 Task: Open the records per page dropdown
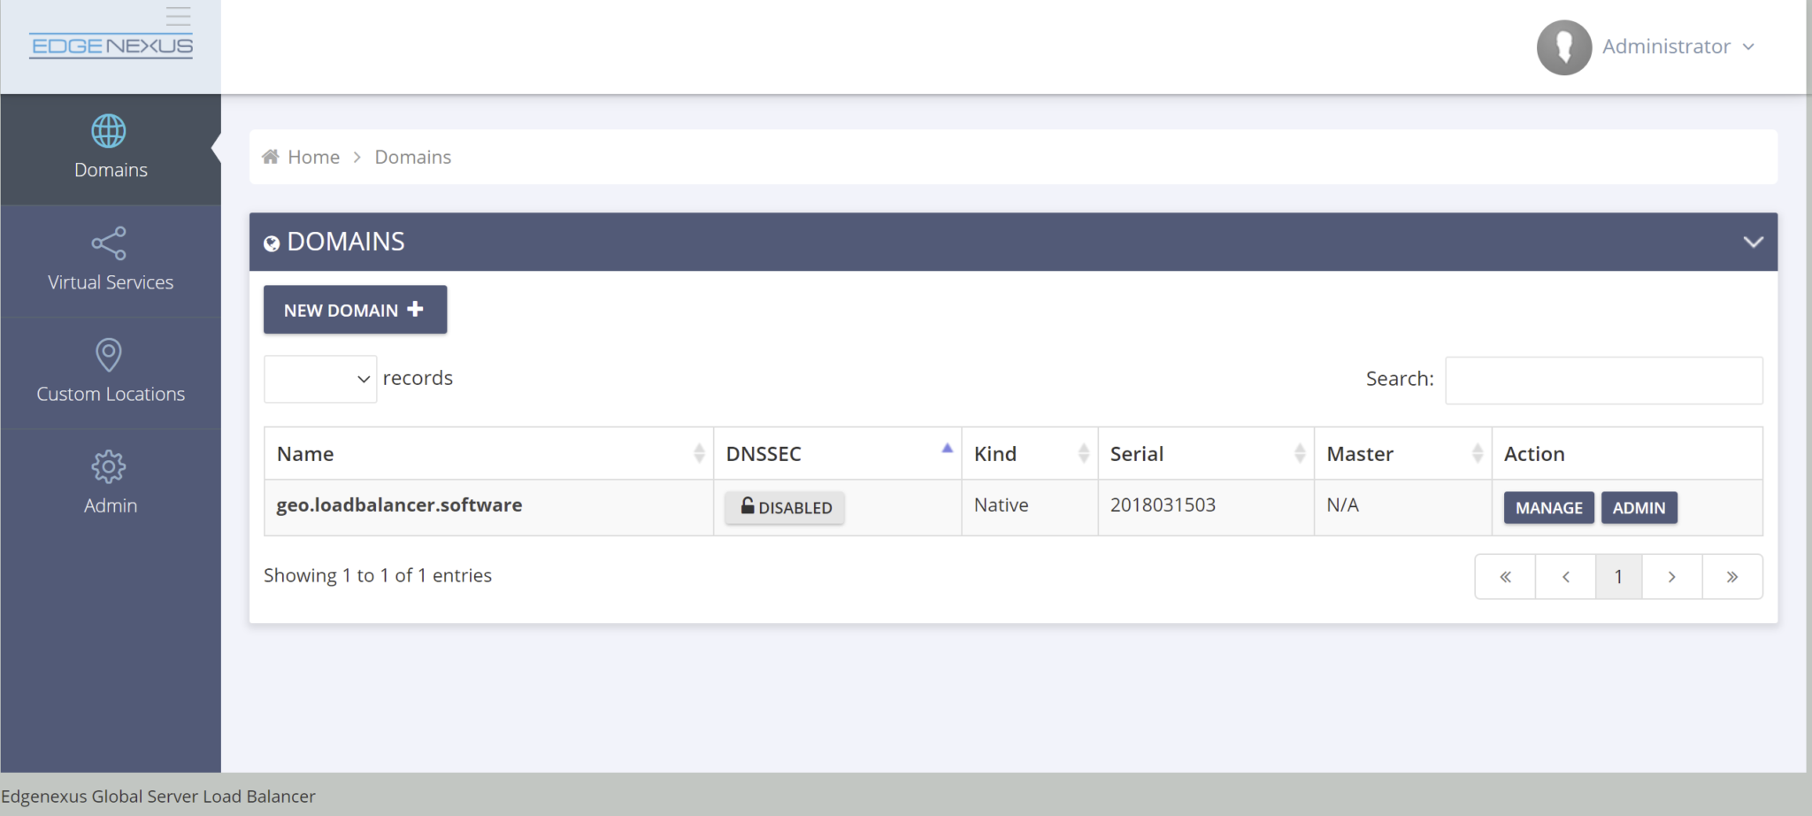pos(319,378)
